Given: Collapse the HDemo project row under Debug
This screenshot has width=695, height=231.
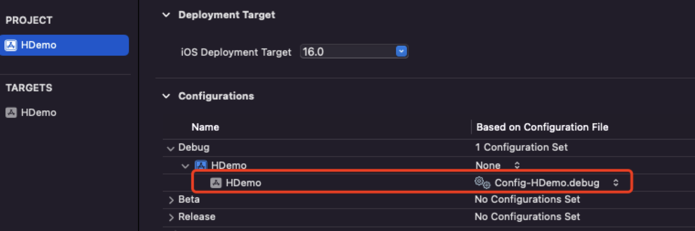Looking at the screenshot, I should click(185, 166).
